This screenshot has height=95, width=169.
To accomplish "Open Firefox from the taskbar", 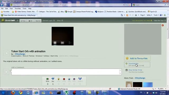I will pyautogui.click(x=13, y=93).
